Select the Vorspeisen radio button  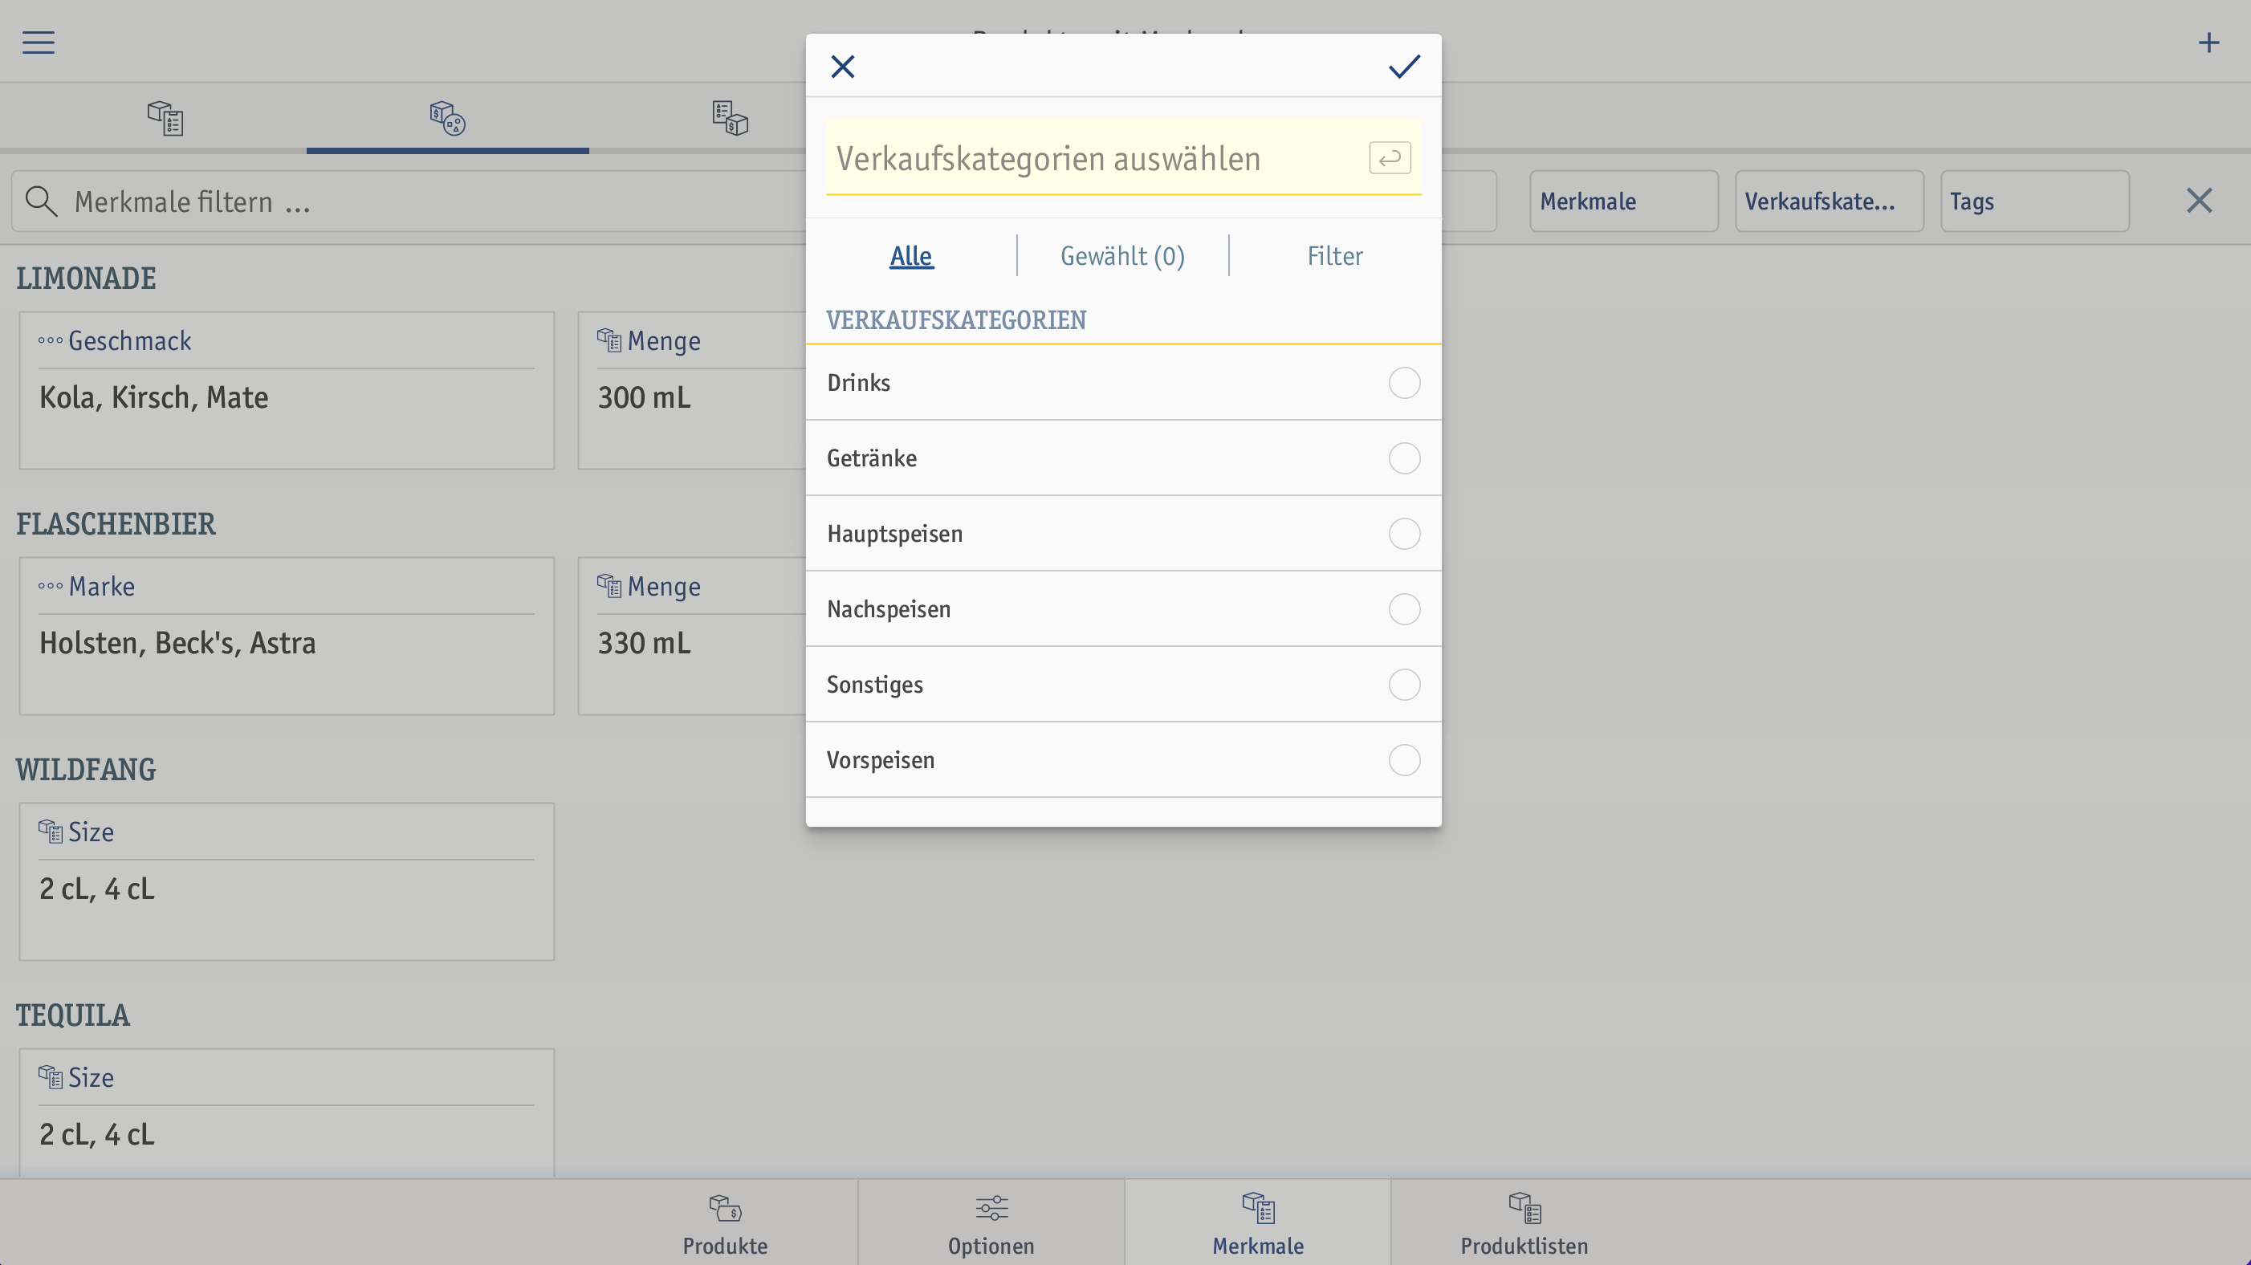click(1404, 760)
